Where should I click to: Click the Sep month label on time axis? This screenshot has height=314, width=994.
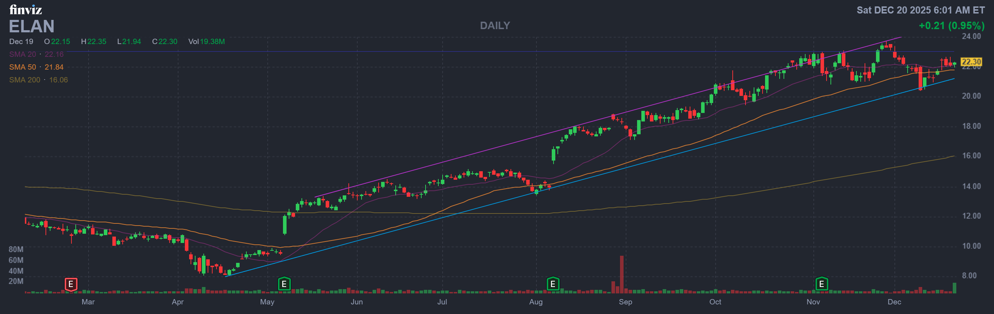point(625,302)
